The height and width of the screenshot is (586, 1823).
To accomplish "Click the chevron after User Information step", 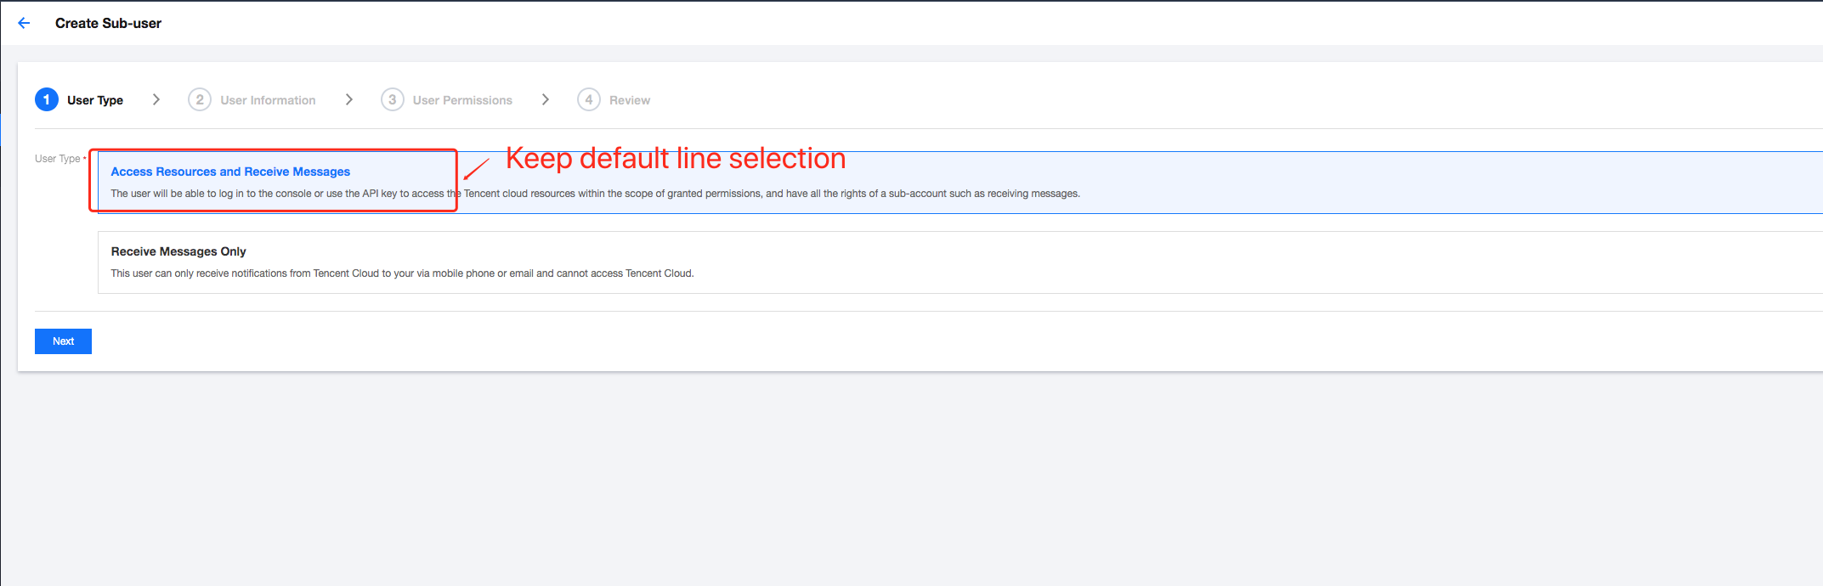I will pos(349,99).
